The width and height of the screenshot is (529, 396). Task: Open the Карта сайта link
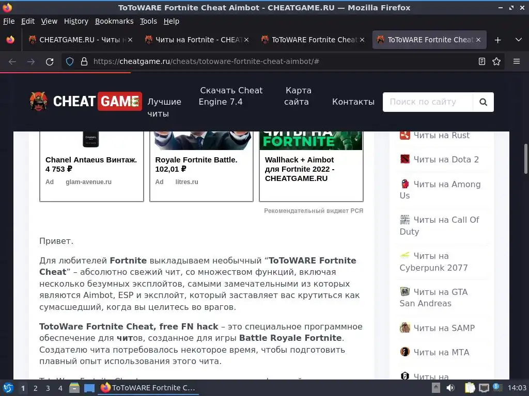[x=297, y=96]
